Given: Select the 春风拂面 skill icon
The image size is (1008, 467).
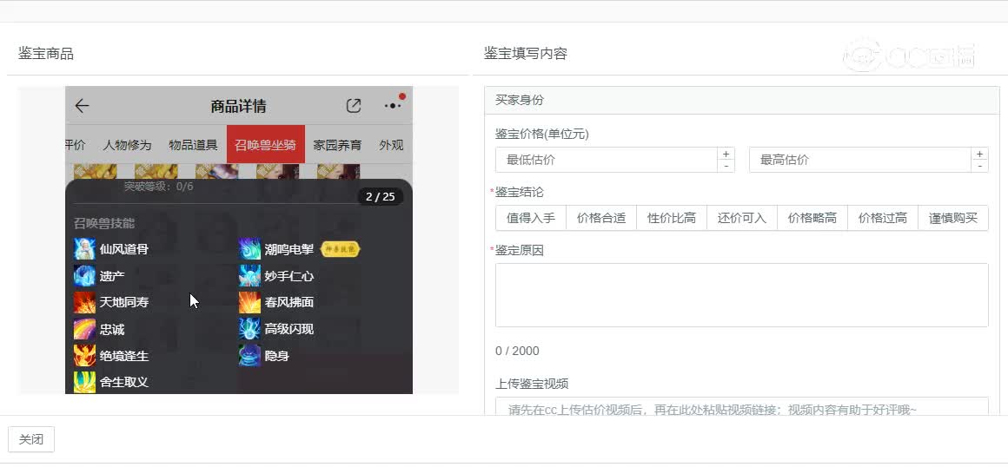Looking at the screenshot, I should [x=250, y=302].
